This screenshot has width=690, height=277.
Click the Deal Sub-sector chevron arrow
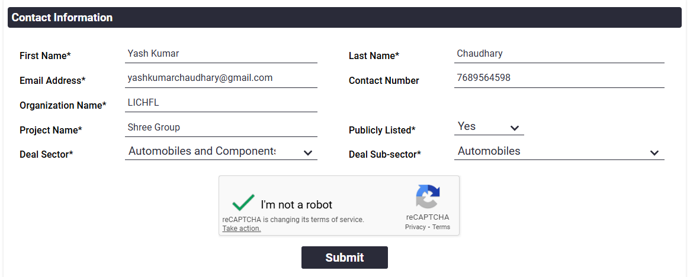(654, 153)
